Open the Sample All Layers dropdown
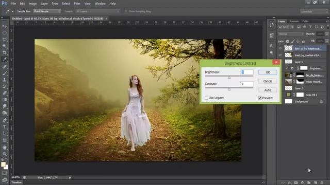Viewport: 330px width, 185px height. (x=97, y=11)
